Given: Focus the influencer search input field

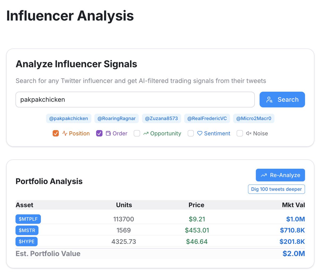Looking at the screenshot, I should point(135,100).
